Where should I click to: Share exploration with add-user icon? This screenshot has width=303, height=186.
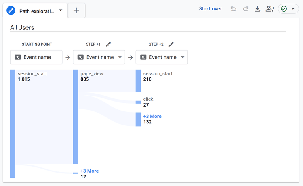(x=270, y=9)
